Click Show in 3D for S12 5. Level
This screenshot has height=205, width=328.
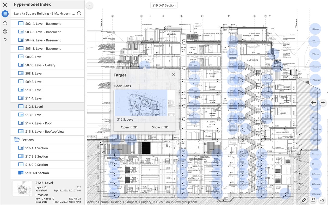[x=160, y=127]
